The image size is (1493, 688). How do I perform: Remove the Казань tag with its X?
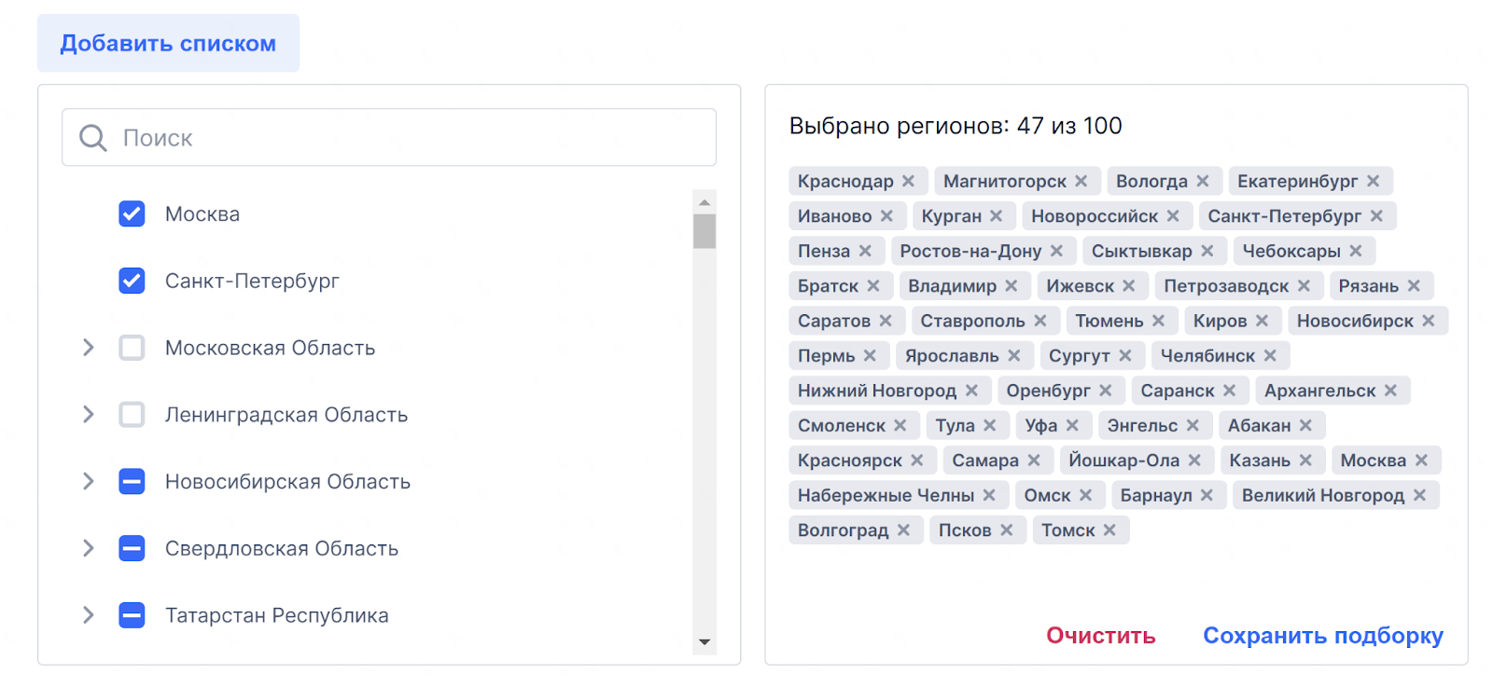(x=1305, y=461)
